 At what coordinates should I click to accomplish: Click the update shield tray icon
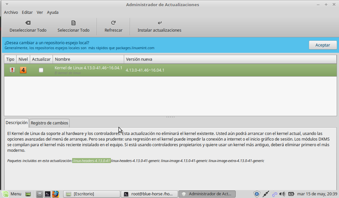coord(257,194)
